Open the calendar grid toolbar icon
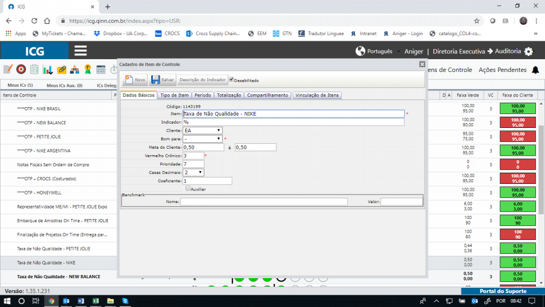This screenshot has width=545, height=307. pos(101,69)
